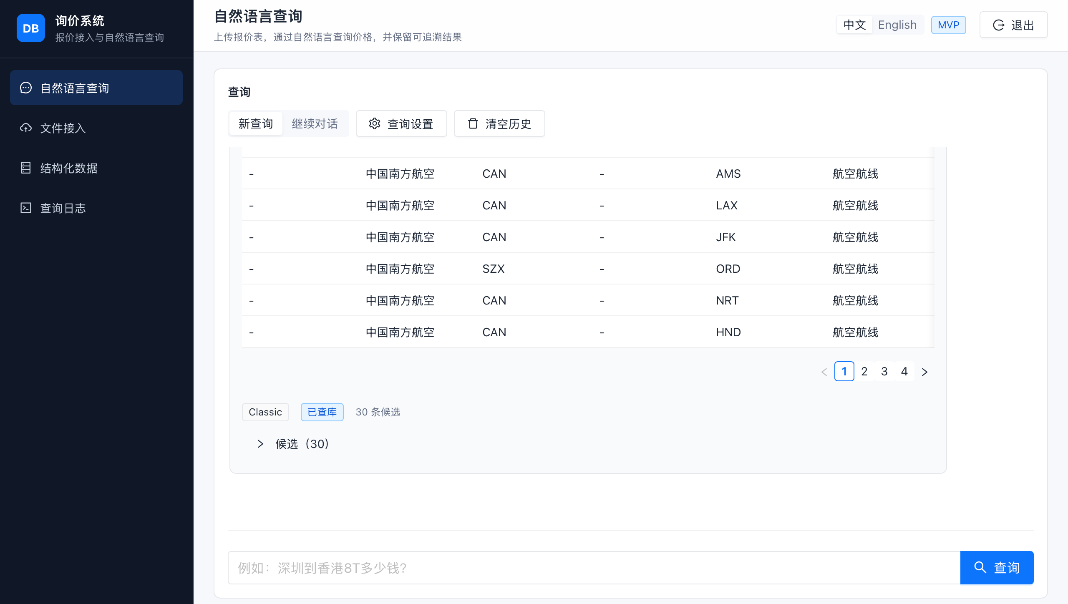Screen dimensions: 1068x604
Task: Click the DB logo icon
Action: [x=30, y=28]
